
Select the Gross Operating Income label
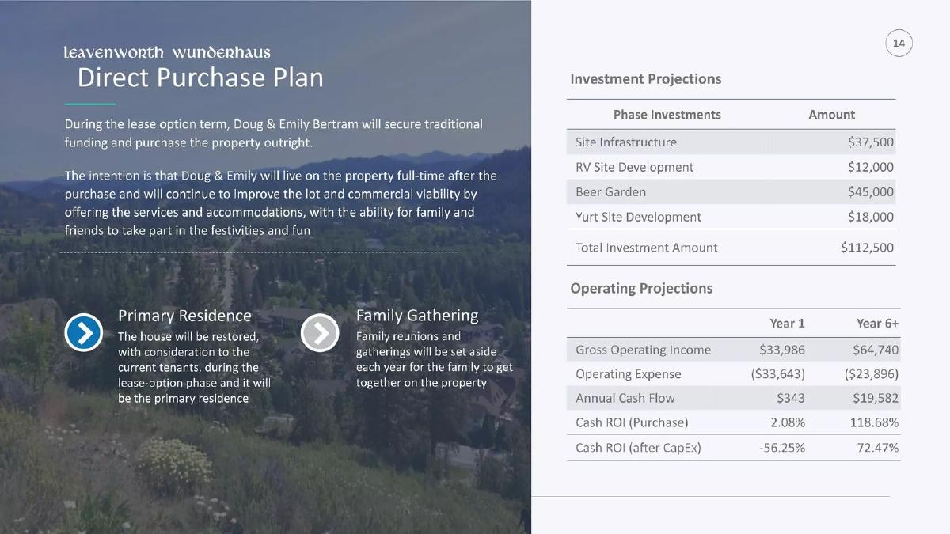pyautogui.click(x=644, y=350)
